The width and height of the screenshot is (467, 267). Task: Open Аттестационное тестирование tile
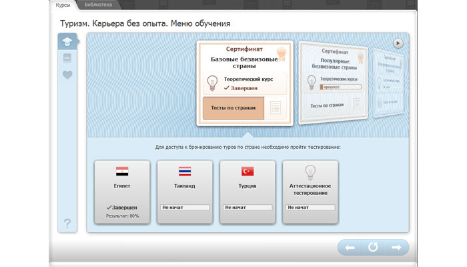[310, 192]
